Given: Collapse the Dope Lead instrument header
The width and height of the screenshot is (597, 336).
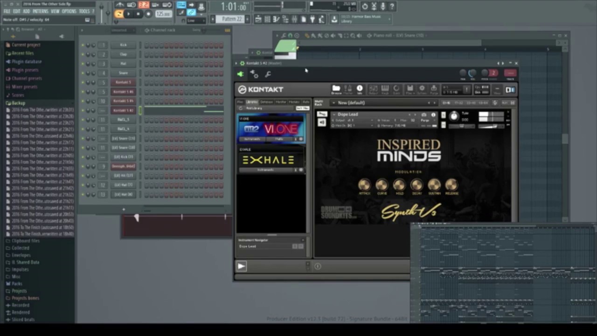Looking at the screenshot, I should click(334, 114).
